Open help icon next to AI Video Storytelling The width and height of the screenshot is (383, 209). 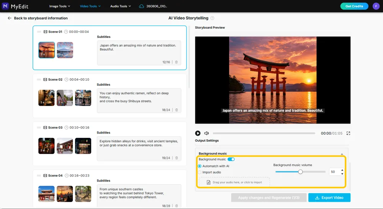[x=212, y=18]
